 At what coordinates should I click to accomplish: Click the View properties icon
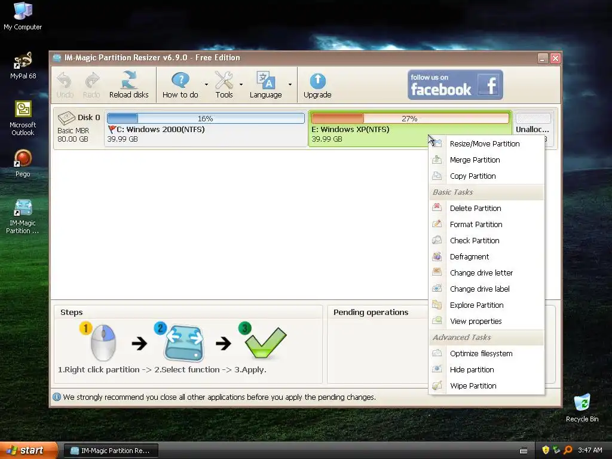pyautogui.click(x=437, y=321)
